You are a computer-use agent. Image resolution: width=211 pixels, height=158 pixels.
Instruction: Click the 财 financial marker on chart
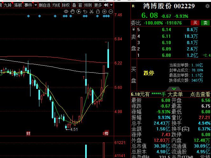pyautogui.click(x=28, y=134)
